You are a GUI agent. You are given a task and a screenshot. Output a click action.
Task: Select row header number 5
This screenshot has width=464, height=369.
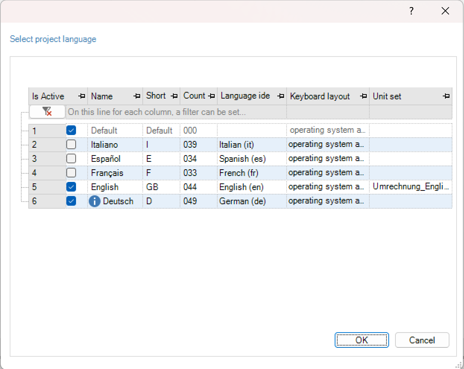47,187
